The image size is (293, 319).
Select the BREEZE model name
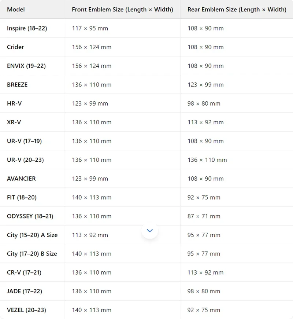(x=17, y=85)
